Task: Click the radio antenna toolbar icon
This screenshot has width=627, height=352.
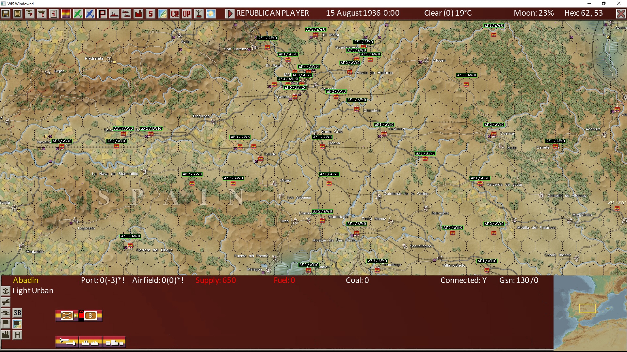Action: tap(199, 14)
